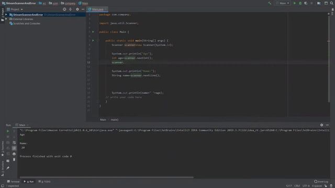Print console output with printer icon
The height and width of the screenshot is (188, 335).
(14, 154)
